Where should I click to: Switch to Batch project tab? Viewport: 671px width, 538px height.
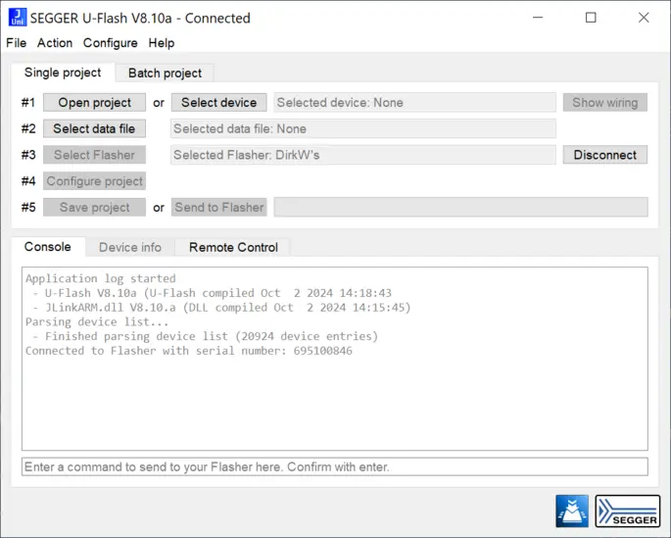[x=165, y=73]
